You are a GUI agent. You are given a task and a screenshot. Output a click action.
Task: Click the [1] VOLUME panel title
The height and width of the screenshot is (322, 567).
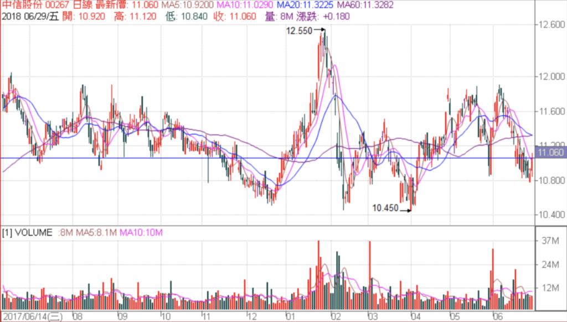27,232
